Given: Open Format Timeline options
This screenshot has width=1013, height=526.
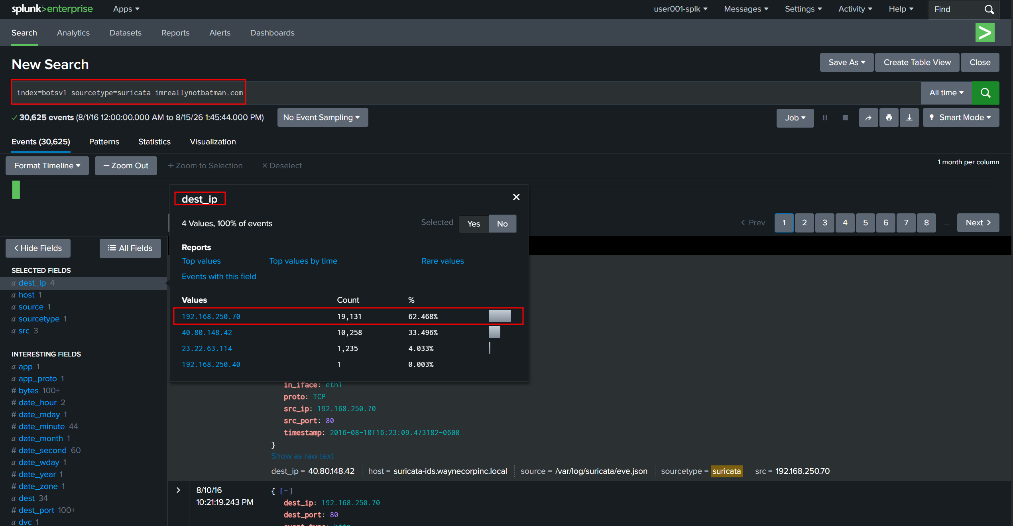Looking at the screenshot, I should pos(47,165).
